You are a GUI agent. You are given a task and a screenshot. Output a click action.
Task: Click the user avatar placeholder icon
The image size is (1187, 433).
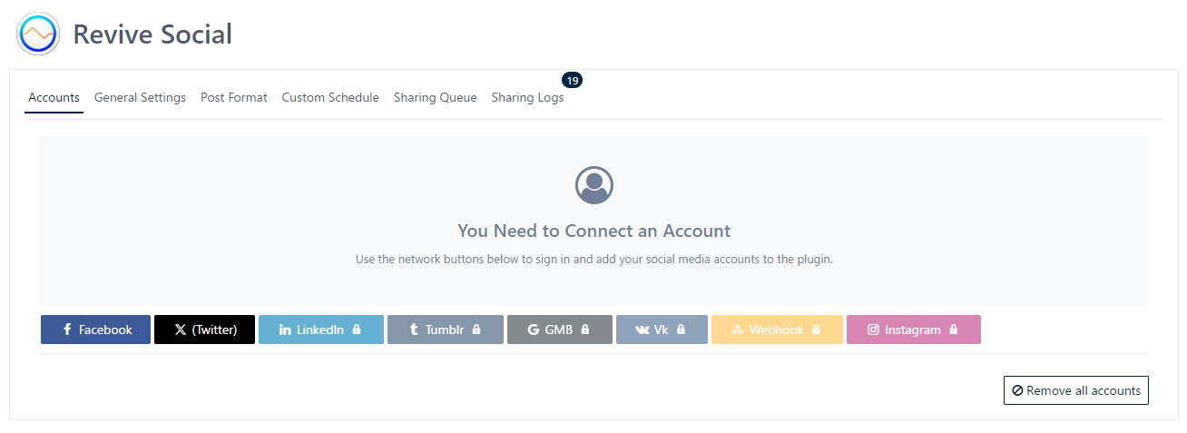594,185
